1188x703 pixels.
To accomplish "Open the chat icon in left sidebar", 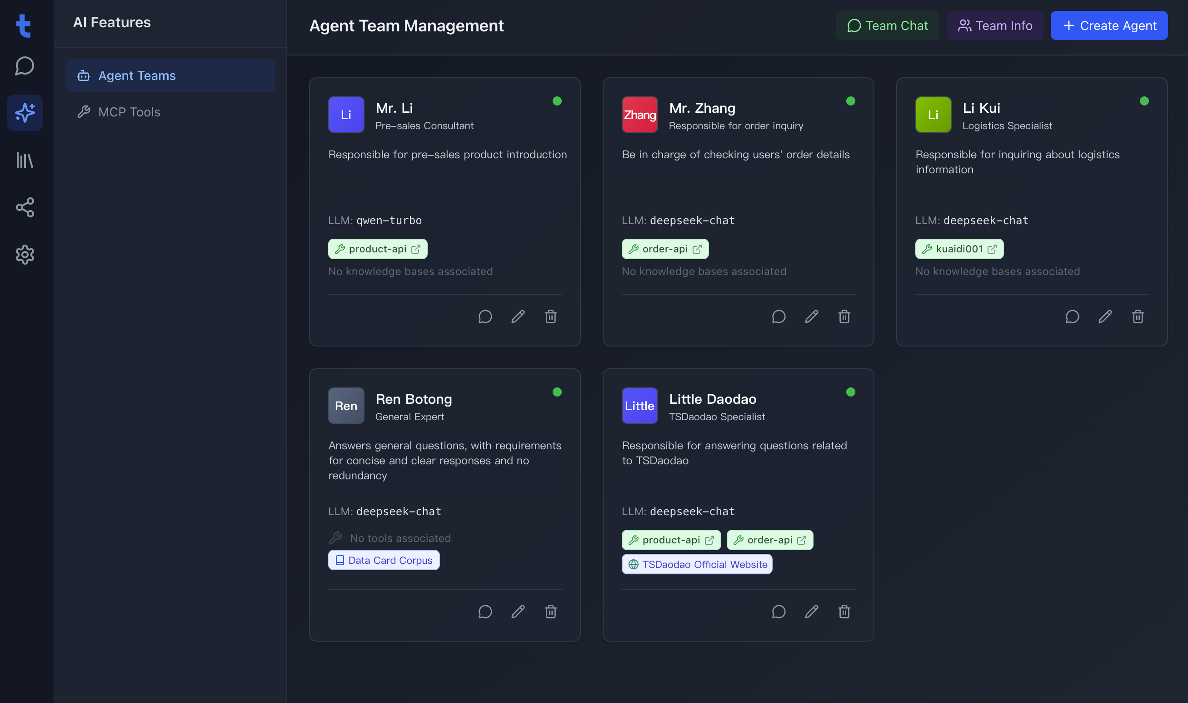I will 25,66.
